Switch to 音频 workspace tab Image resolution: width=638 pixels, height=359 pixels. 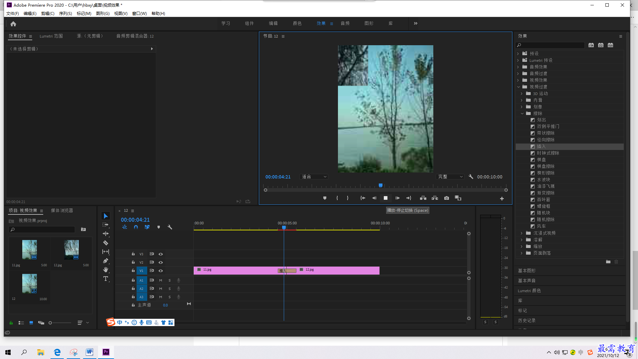pos(345,23)
